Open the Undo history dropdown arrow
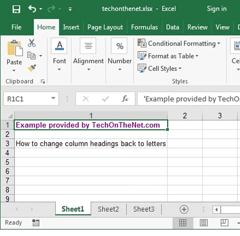Image resolution: width=240 pixels, height=236 pixels. [x=41, y=9]
